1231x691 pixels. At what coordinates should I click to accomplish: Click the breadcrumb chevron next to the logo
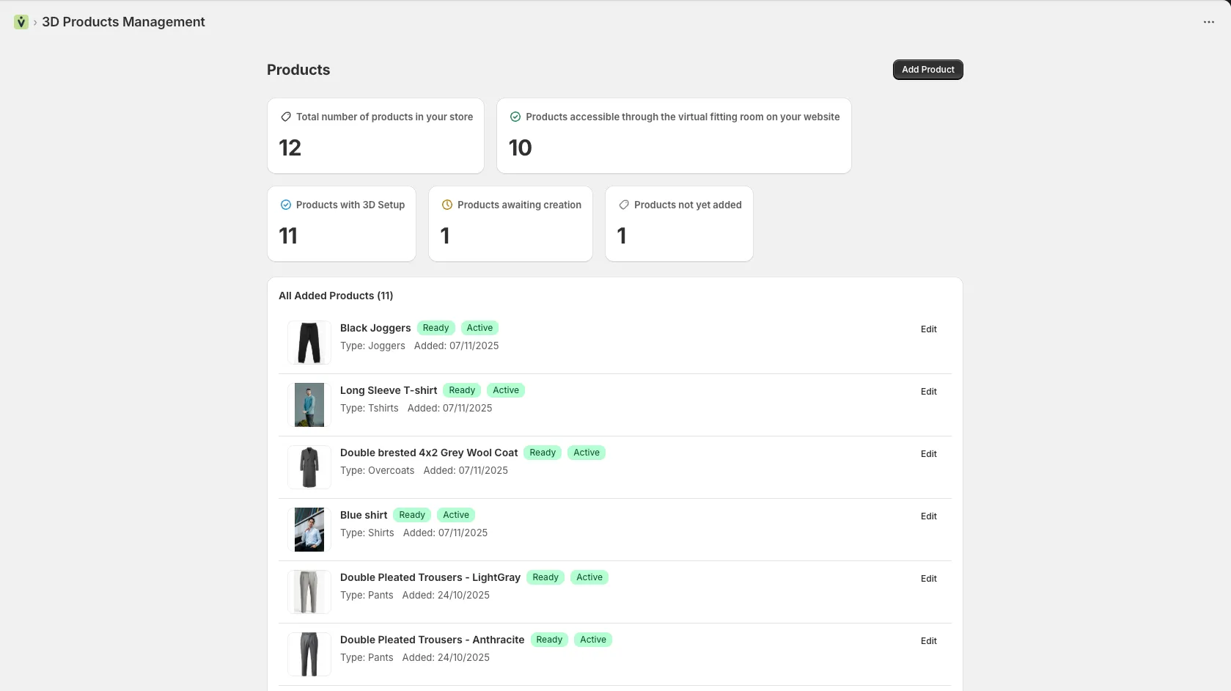click(x=34, y=22)
